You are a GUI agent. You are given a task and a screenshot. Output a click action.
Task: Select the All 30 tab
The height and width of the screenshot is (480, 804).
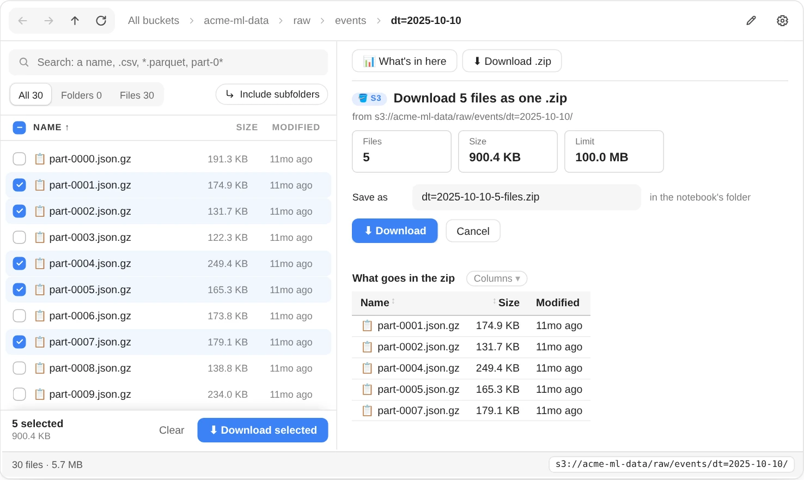pyautogui.click(x=31, y=95)
